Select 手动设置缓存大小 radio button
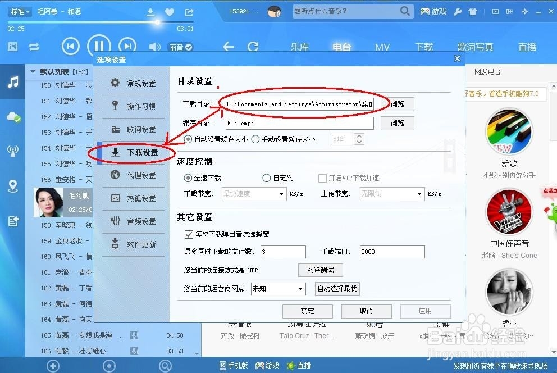The height and width of the screenshot is (373, 557). (256, 139)
